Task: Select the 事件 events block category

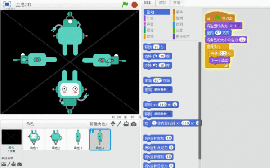Action: point(179,12)
